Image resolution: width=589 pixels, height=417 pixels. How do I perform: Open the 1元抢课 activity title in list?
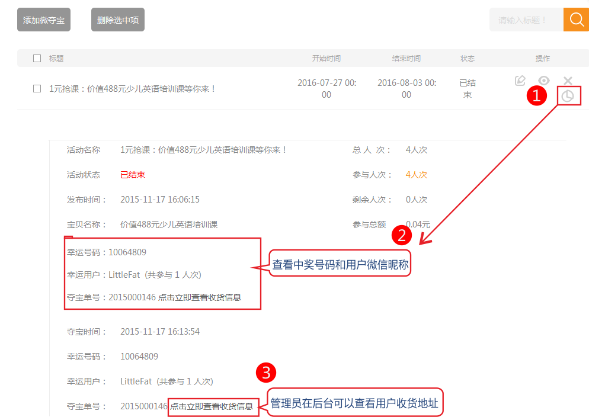point(133,88)
